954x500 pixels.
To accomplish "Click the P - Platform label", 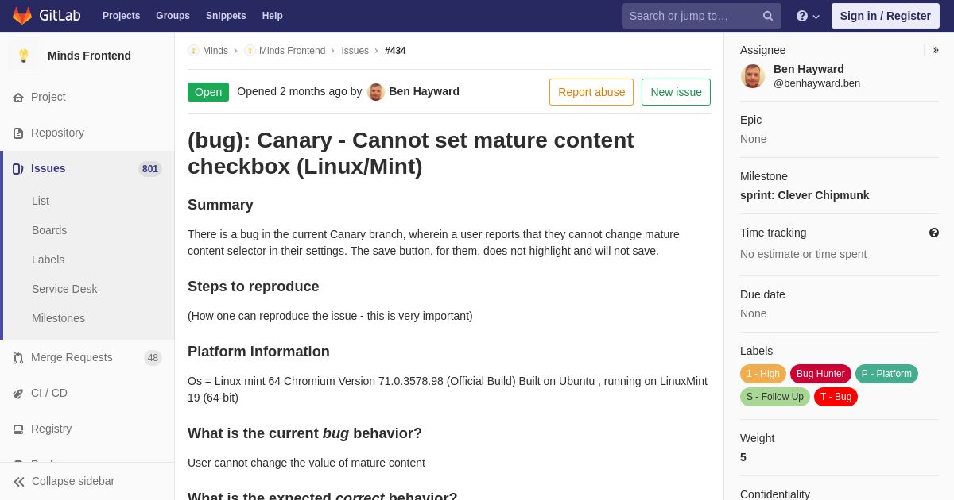I will coord(886,374).
